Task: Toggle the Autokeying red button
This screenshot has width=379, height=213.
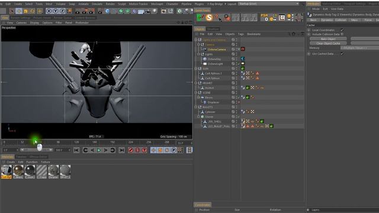Action: [137, 150]
